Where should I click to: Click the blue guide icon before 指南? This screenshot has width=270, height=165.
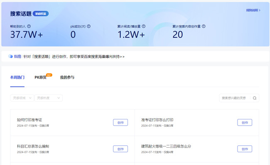click(x=10, y=56)
